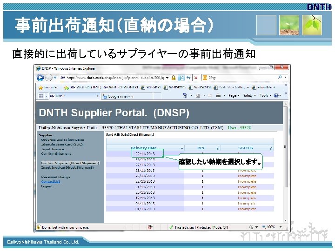This screenshot has width=335, height=251.
Task: Select delivery date 25/11/2013
Action: click(145, 176)
